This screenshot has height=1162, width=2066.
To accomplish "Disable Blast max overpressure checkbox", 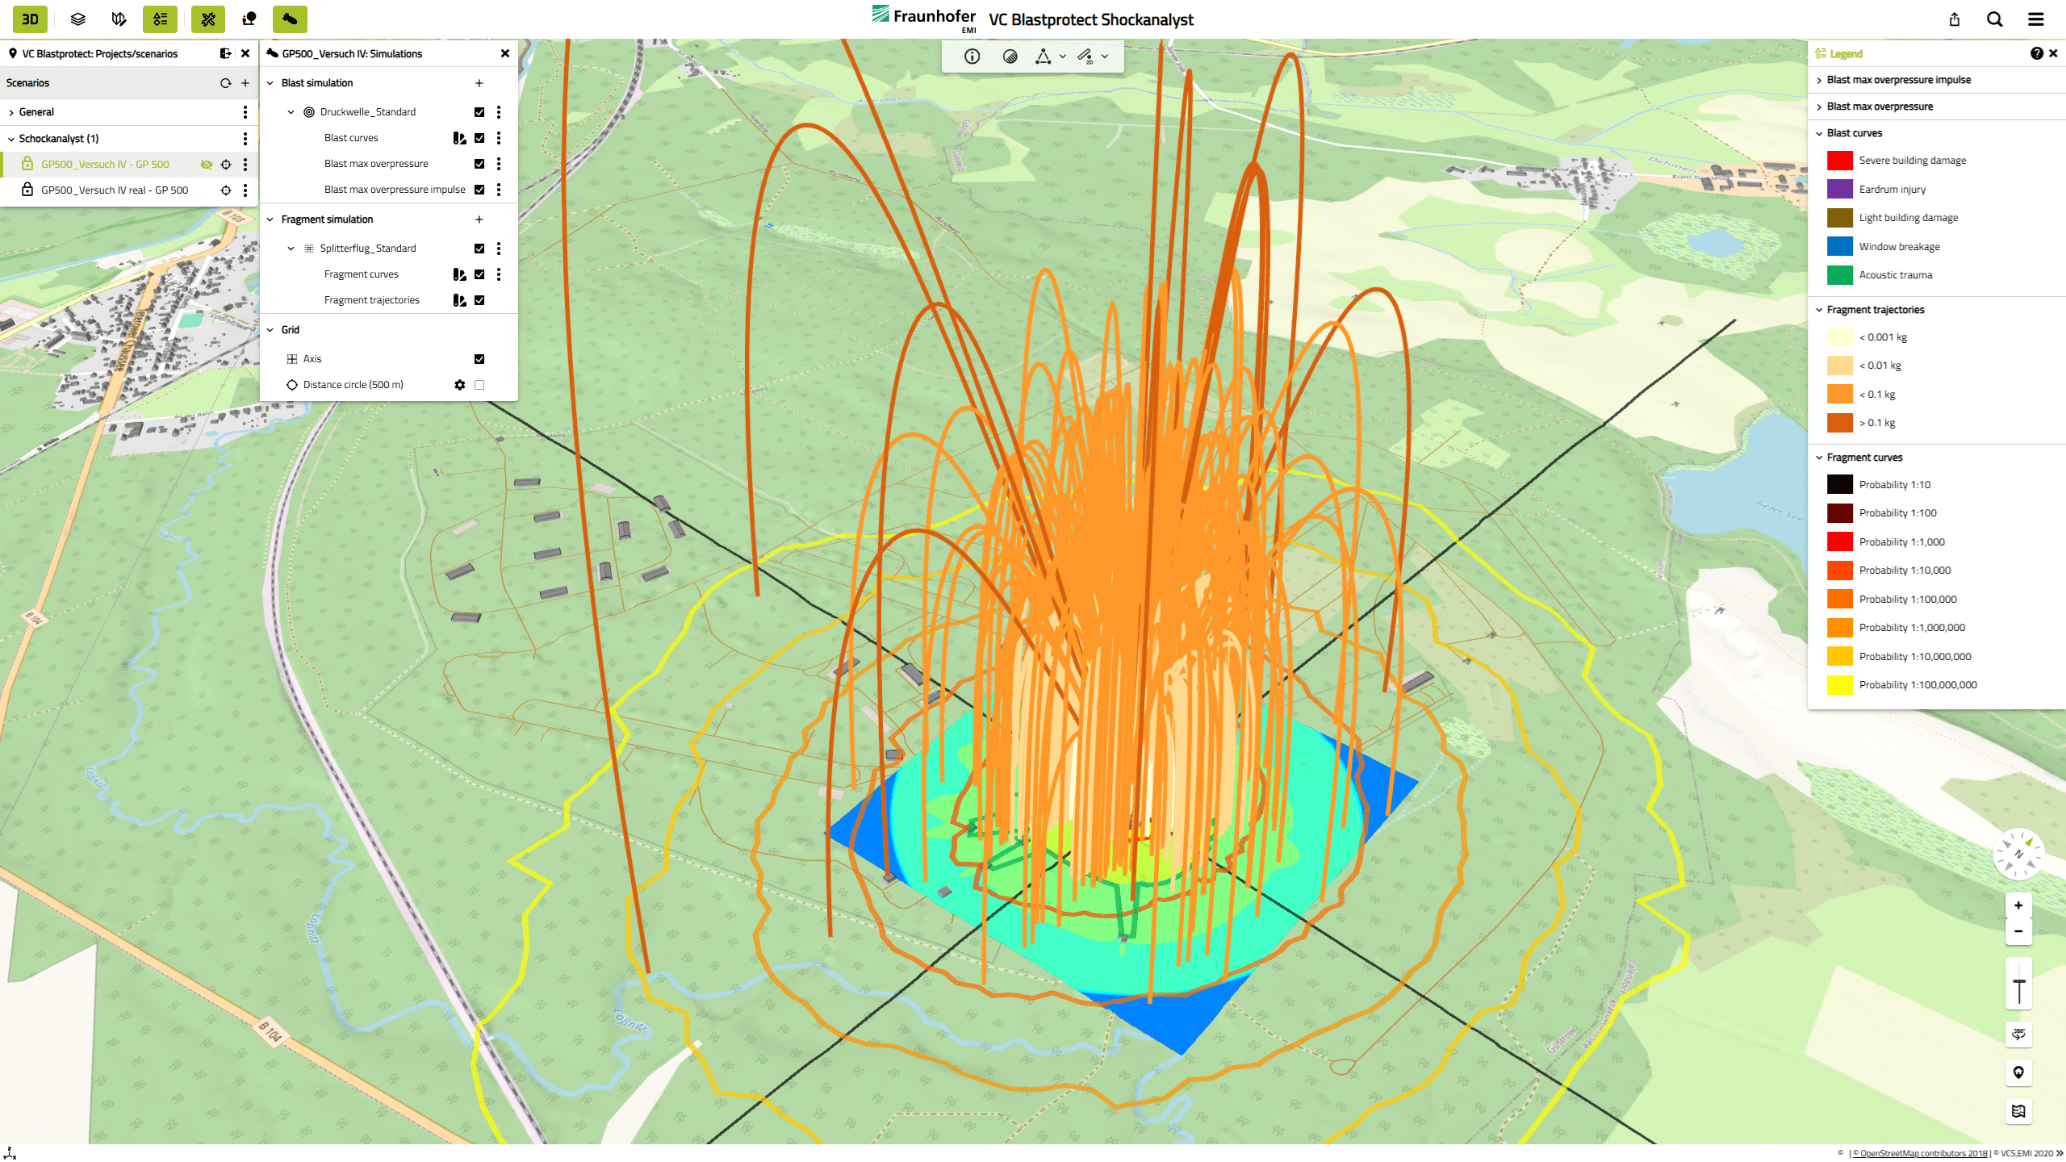I will click(x=479, y=164).
